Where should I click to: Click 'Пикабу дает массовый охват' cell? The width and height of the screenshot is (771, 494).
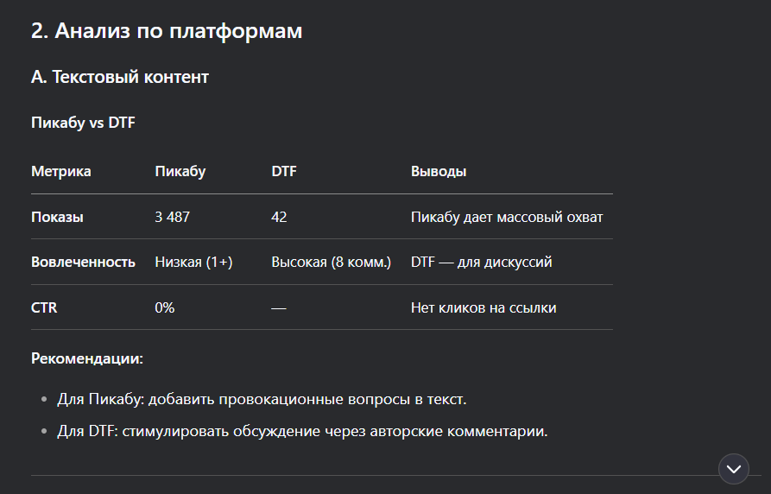pos(507,217)
